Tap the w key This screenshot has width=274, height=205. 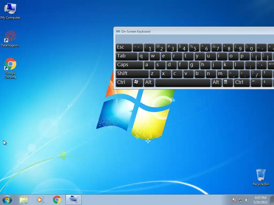click(155, 57)
